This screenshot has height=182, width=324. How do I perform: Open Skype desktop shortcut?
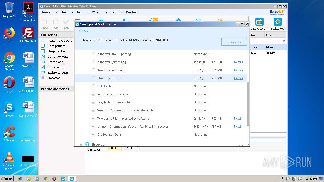[x=9, y=109]
